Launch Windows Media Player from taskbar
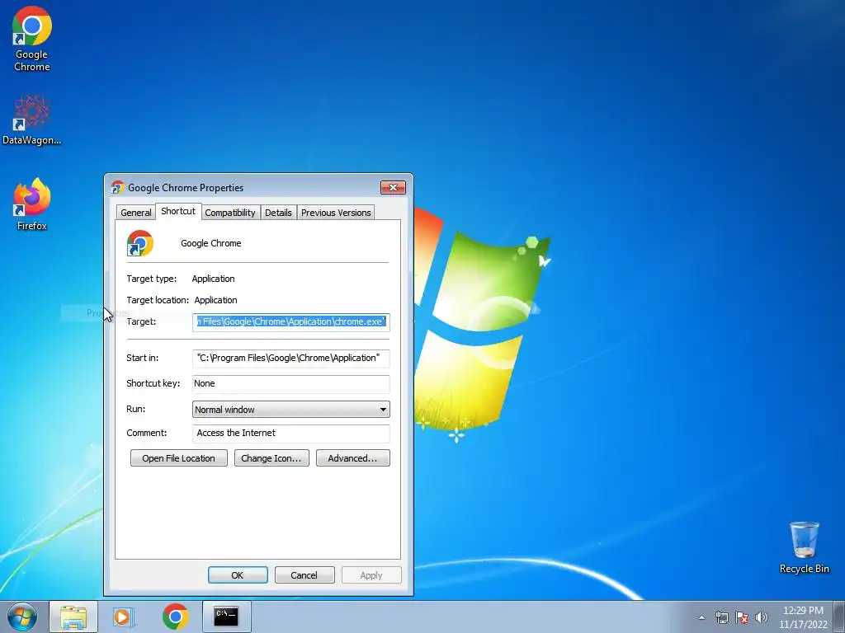Image resolution: width=845 pixels, height=633 pixels. [x=124, y=617]
